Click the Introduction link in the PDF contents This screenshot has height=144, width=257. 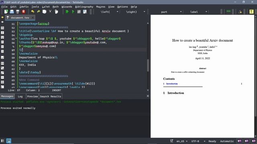(x=172, y=84)
